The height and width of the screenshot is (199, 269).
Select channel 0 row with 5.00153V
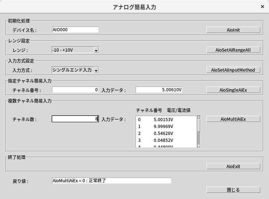[x=166, y=119]
